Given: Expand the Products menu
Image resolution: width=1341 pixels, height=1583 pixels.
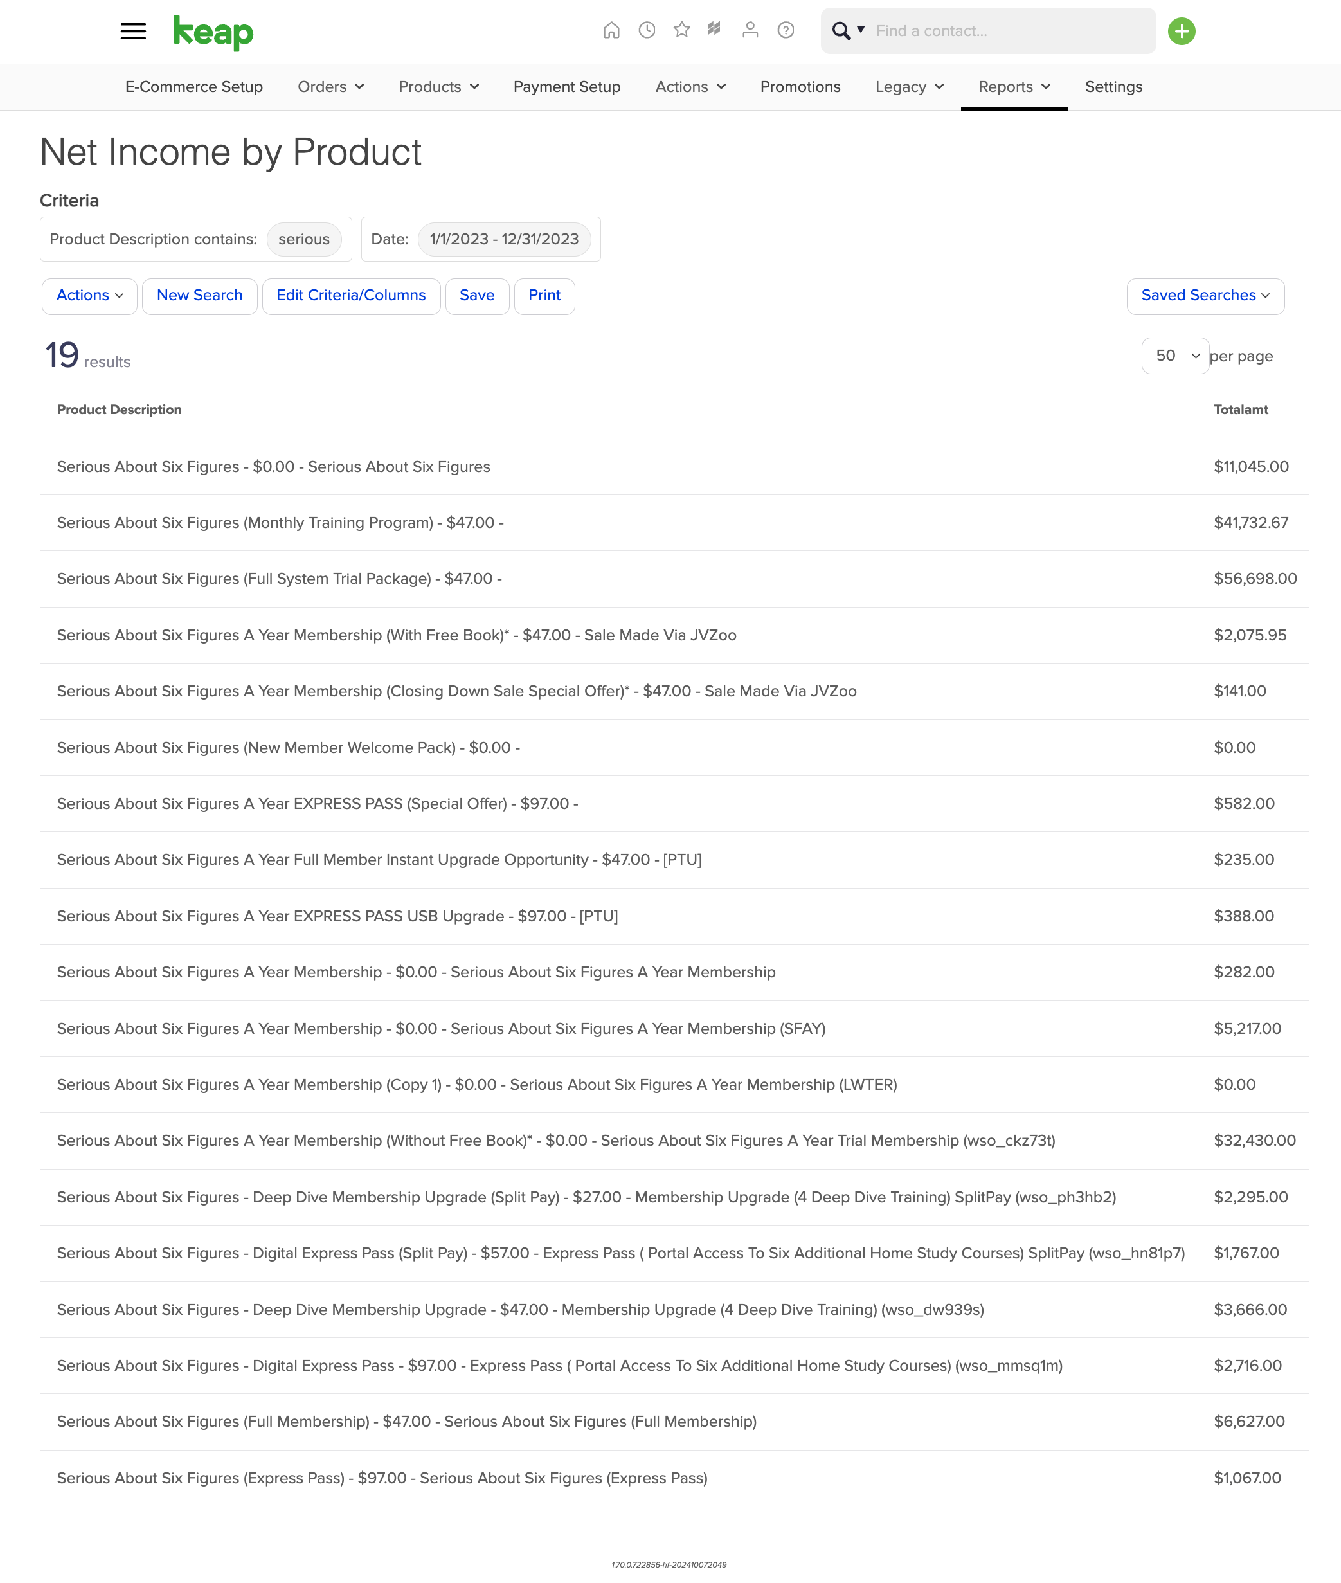Looking at the screenshot, I should pos(438,87).
